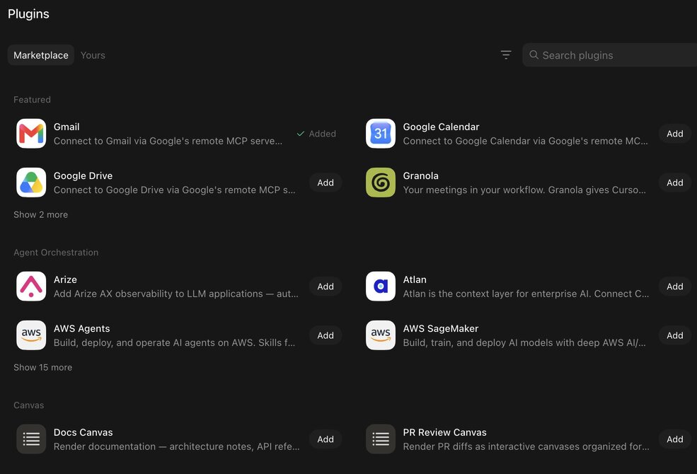Click the Docs Canvas plugin title
697x474 pixels.
tap(83, 432)
